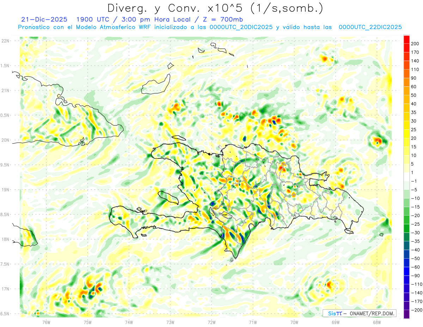Screen dimensions: 423x327
Task: Click the positive "140" colorbar value
Action: (415, 61)
